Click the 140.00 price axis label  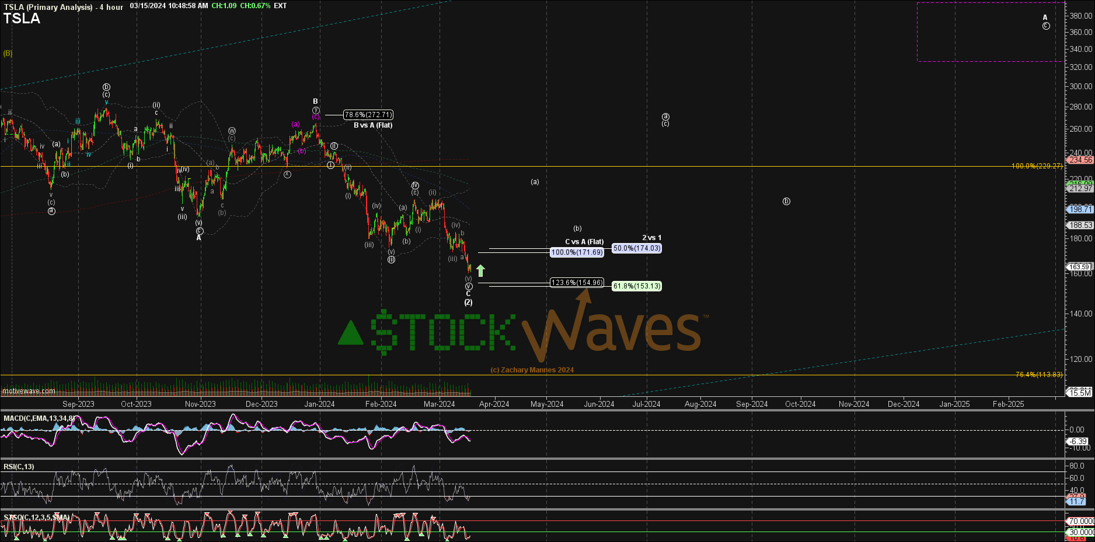coord(1081,314)
